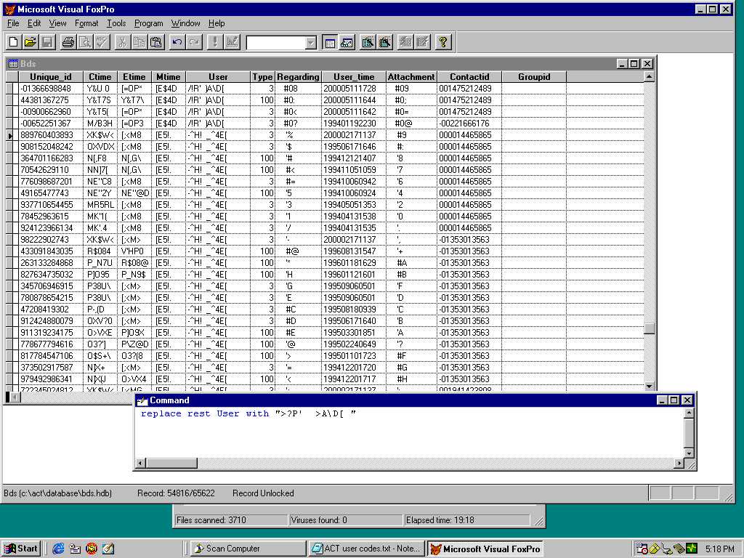Image resolution: width=744 pixels, height=558 pixels.
Task: Toggle the Data Session window button
Action: tap(347, 42)
